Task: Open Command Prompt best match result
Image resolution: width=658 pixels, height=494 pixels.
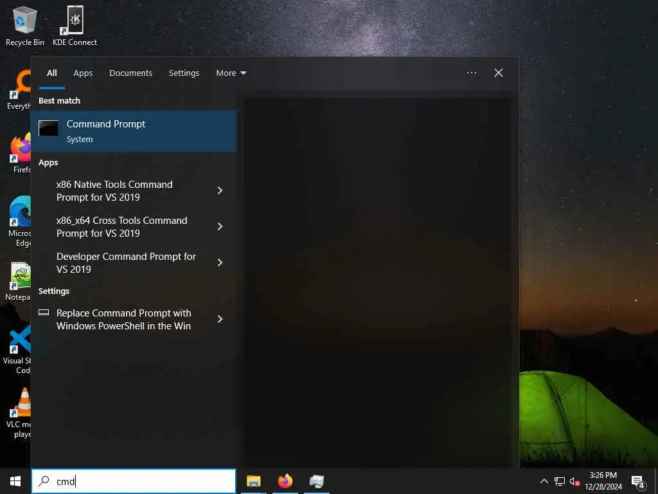Action: pos(134,131)
